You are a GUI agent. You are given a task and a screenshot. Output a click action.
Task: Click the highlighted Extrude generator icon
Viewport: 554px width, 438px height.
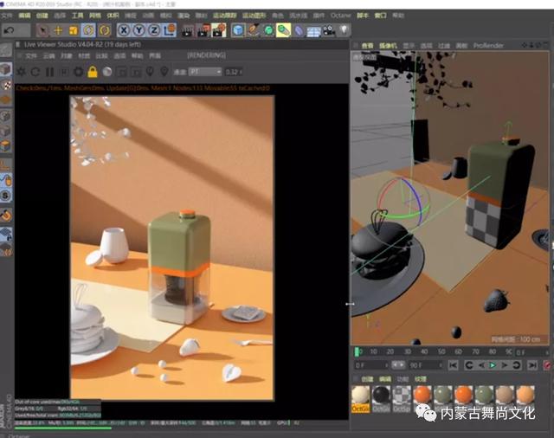click(283, 30)
